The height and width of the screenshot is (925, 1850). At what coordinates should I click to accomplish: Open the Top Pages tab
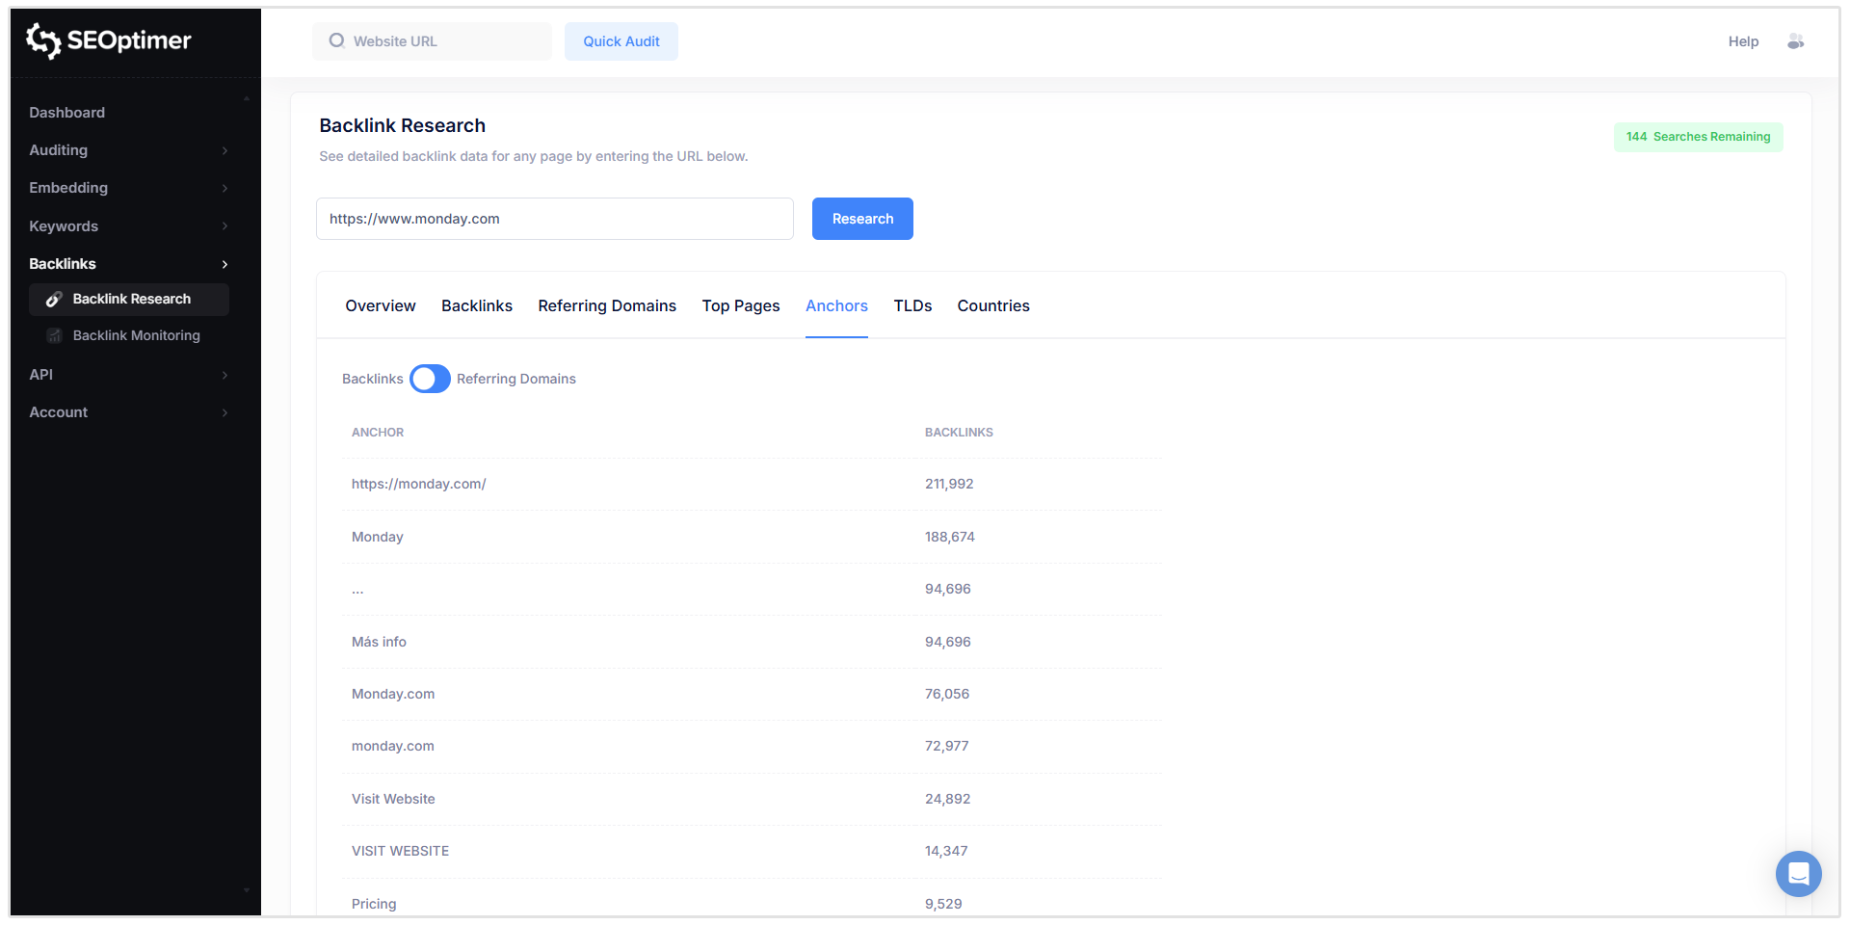coord(740,305)
